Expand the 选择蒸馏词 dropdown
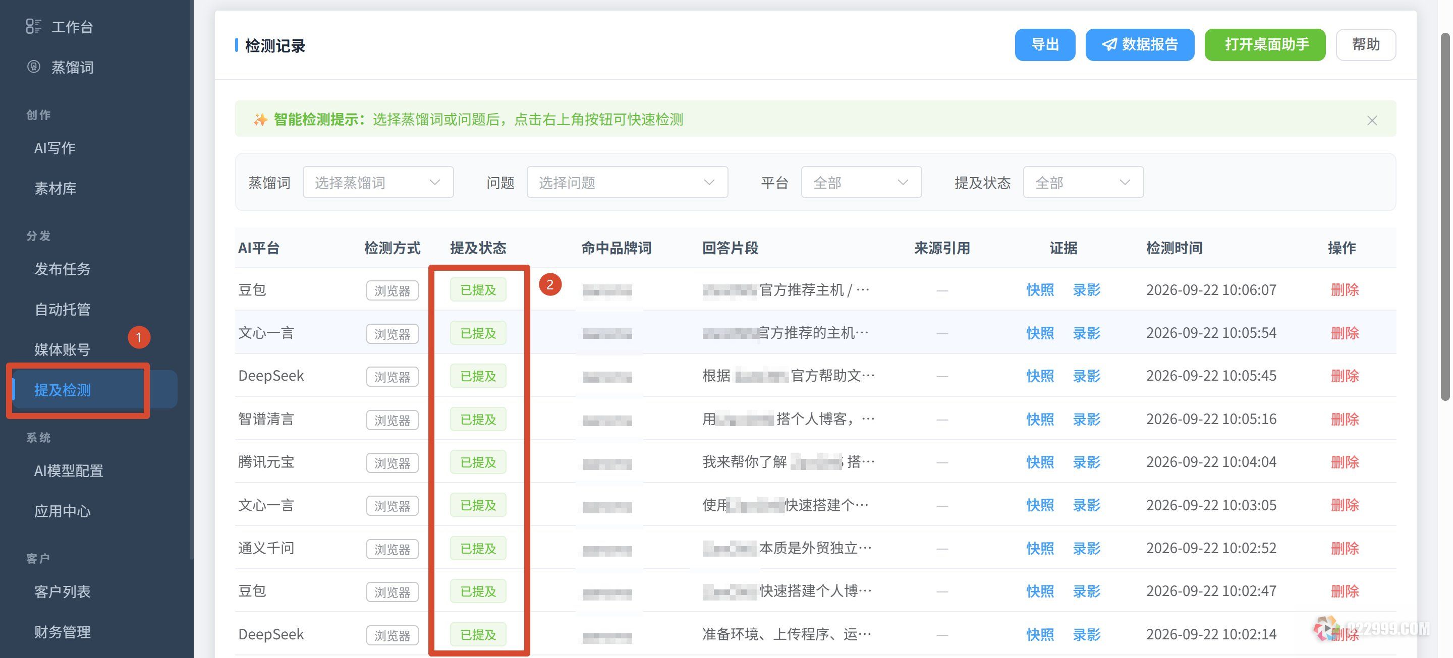Viewport: 1453px width, 658px height. 378,182
